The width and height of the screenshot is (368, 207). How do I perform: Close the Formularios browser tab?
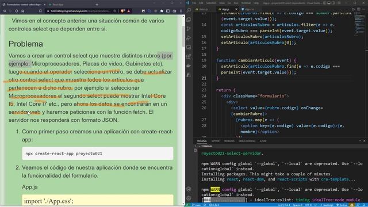[45, 5]
